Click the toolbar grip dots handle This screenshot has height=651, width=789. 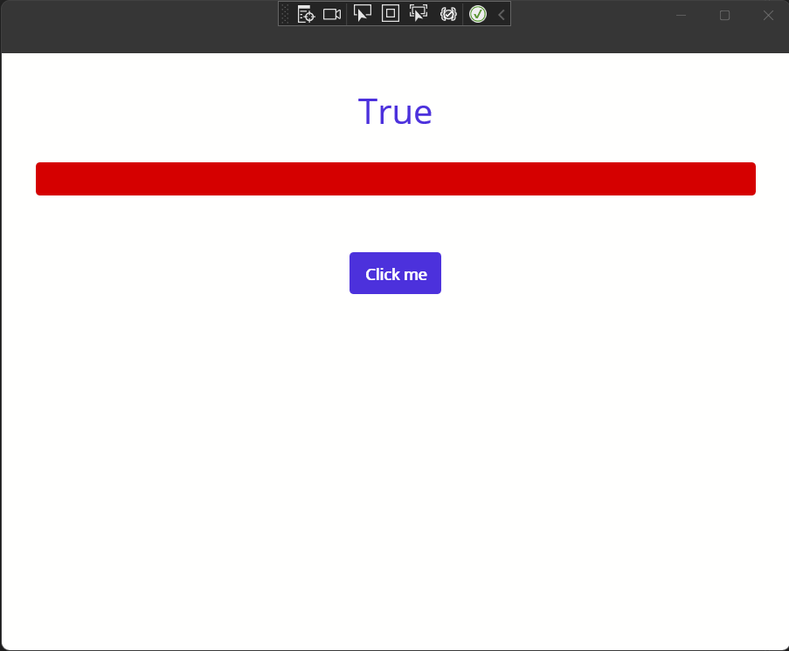click(286, 13)
